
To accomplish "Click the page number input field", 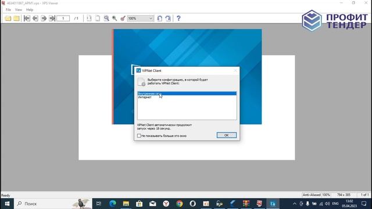I will click(63, 18).
